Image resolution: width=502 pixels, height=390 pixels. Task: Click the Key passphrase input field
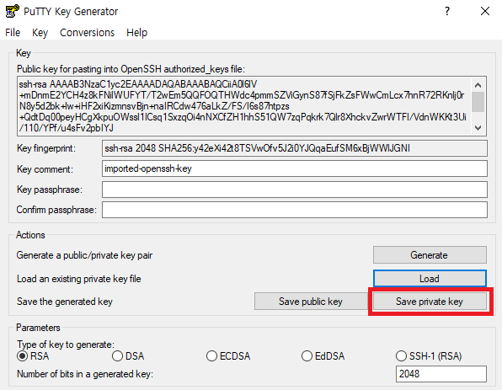click(295, 190)
